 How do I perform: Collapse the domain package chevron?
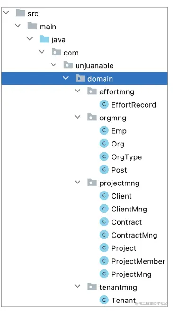[66, 78]
